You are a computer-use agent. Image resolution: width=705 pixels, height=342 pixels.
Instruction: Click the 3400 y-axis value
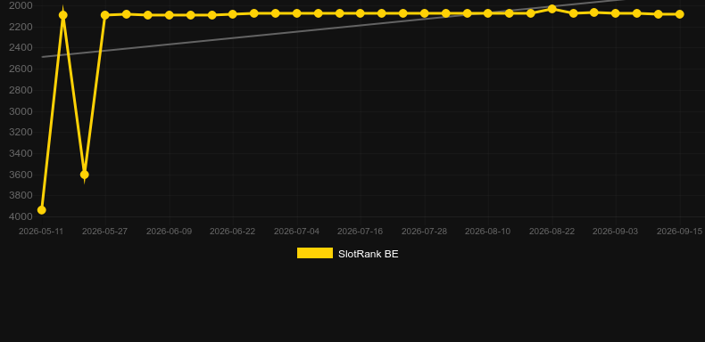21,153
